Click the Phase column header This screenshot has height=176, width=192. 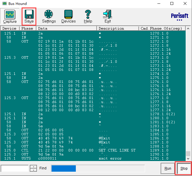coord(27,29)
